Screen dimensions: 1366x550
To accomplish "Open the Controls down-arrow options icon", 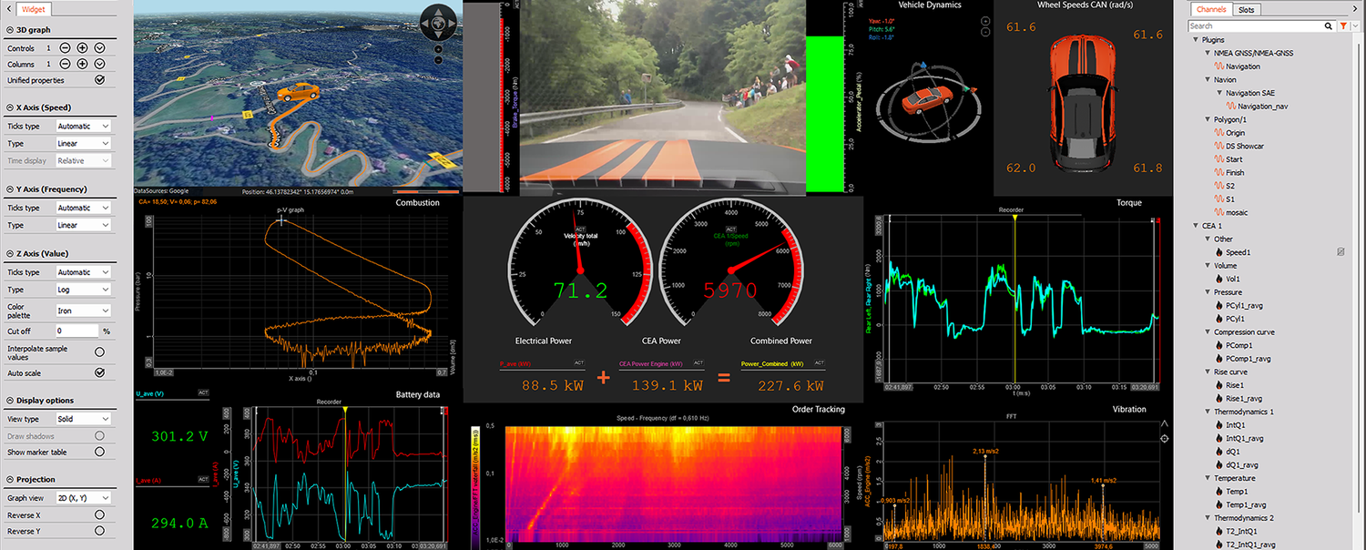I will 99,47.
